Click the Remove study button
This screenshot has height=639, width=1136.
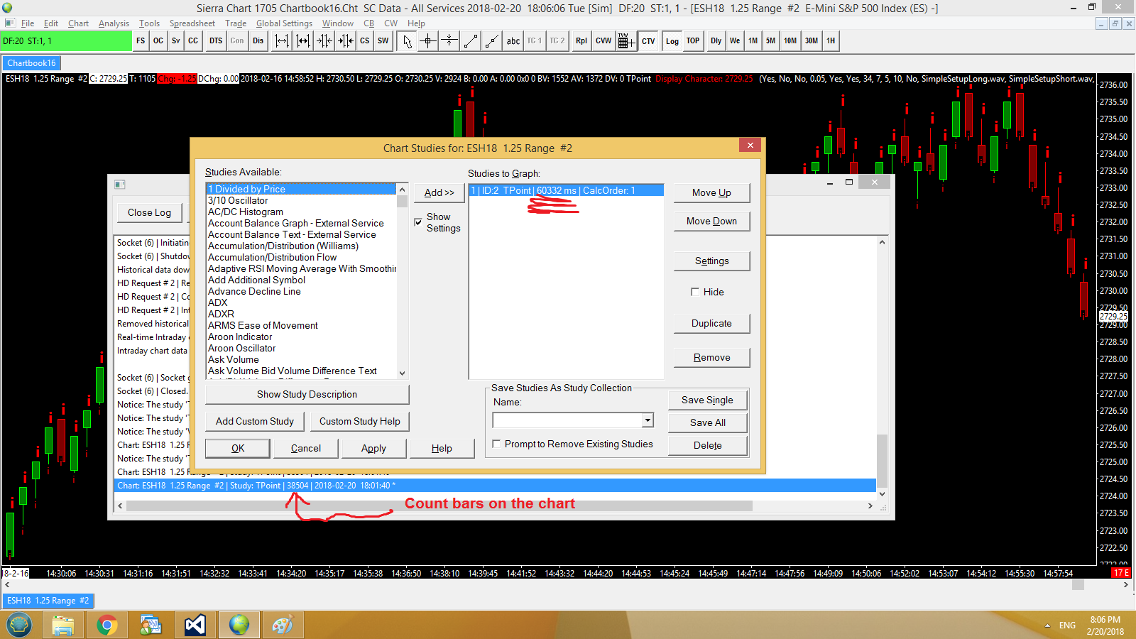(711, 357)
